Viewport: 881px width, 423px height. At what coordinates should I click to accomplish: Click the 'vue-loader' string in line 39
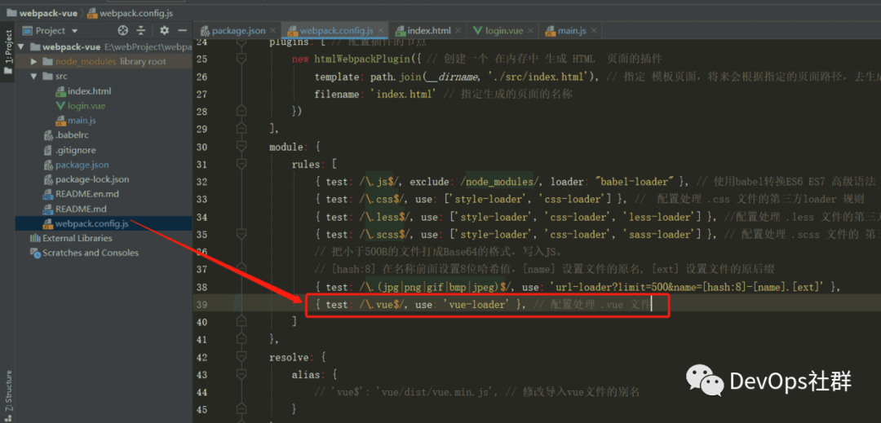[x=478, y=305]
